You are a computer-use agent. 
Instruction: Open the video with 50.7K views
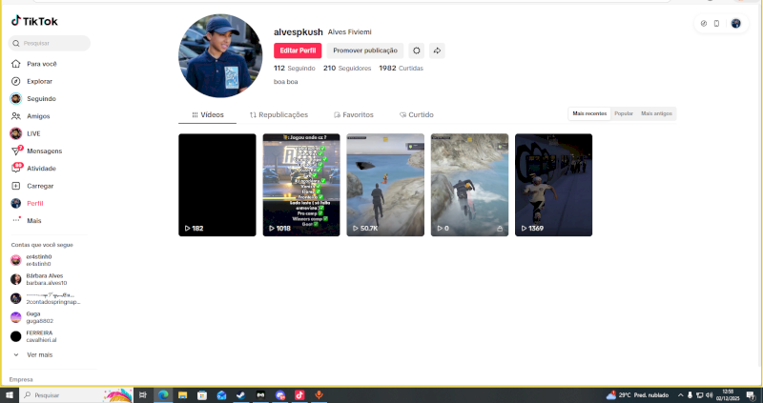[385, 185]
